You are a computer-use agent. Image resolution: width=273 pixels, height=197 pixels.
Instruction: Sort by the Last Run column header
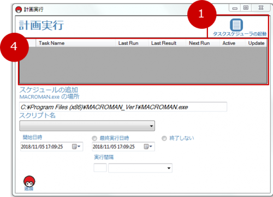coord(132,43)
